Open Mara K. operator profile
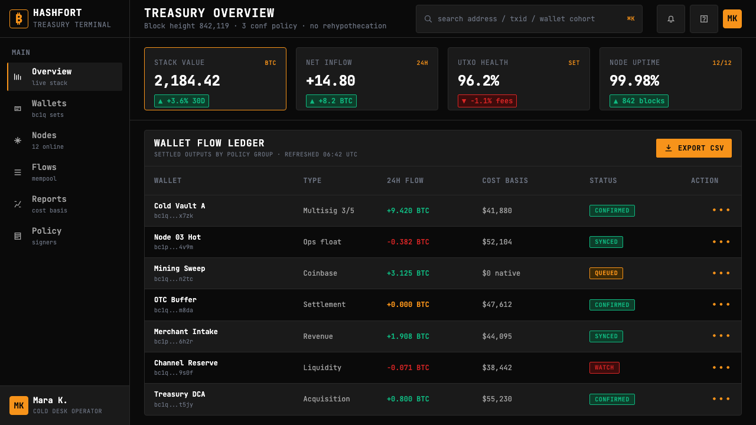Screen dimensions: 756x425 (x=65, y=406)
